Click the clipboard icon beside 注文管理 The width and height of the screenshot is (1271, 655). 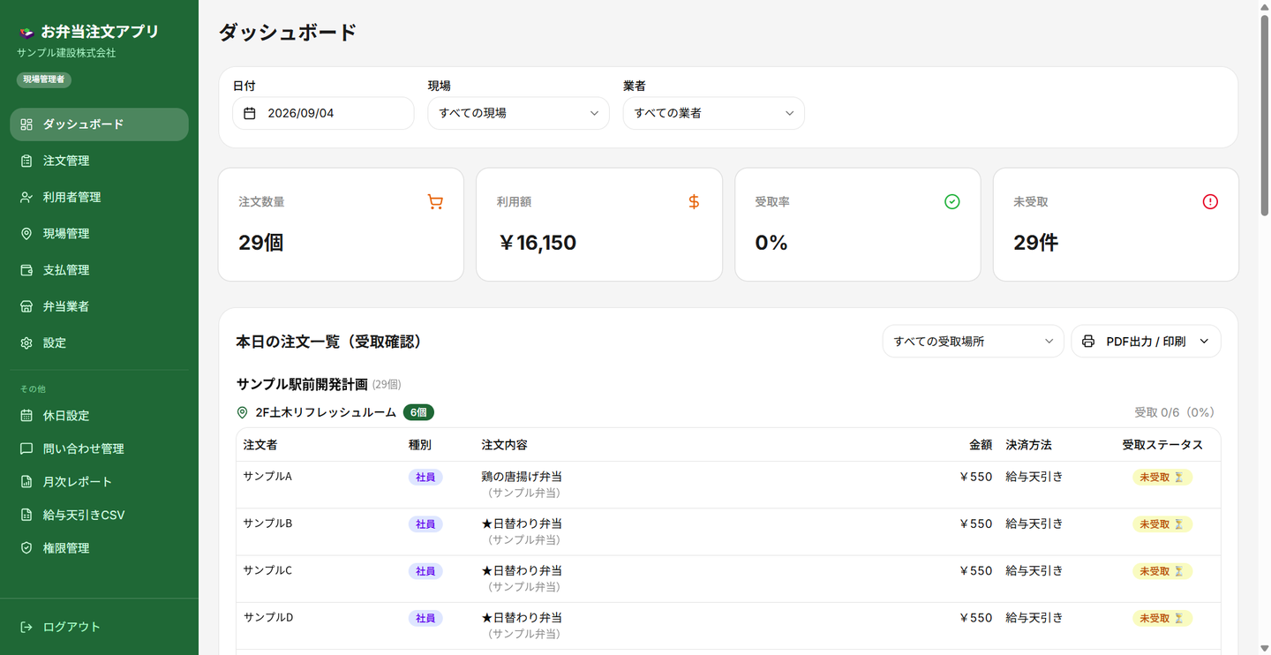(x=26, y=161)
